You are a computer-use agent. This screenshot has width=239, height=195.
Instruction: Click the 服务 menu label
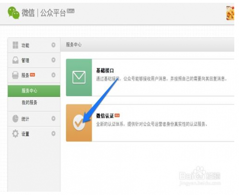[x=25, y=75]
